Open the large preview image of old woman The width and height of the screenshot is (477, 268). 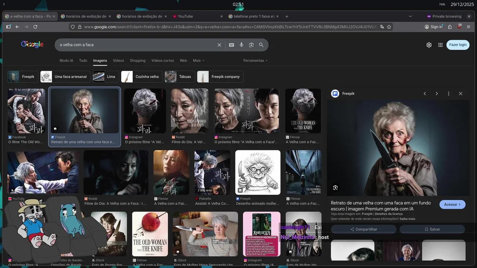[x=398, y=148]
